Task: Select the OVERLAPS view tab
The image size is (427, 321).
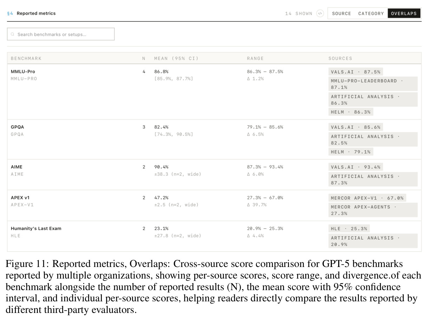Action: click(x=404, y=13)
